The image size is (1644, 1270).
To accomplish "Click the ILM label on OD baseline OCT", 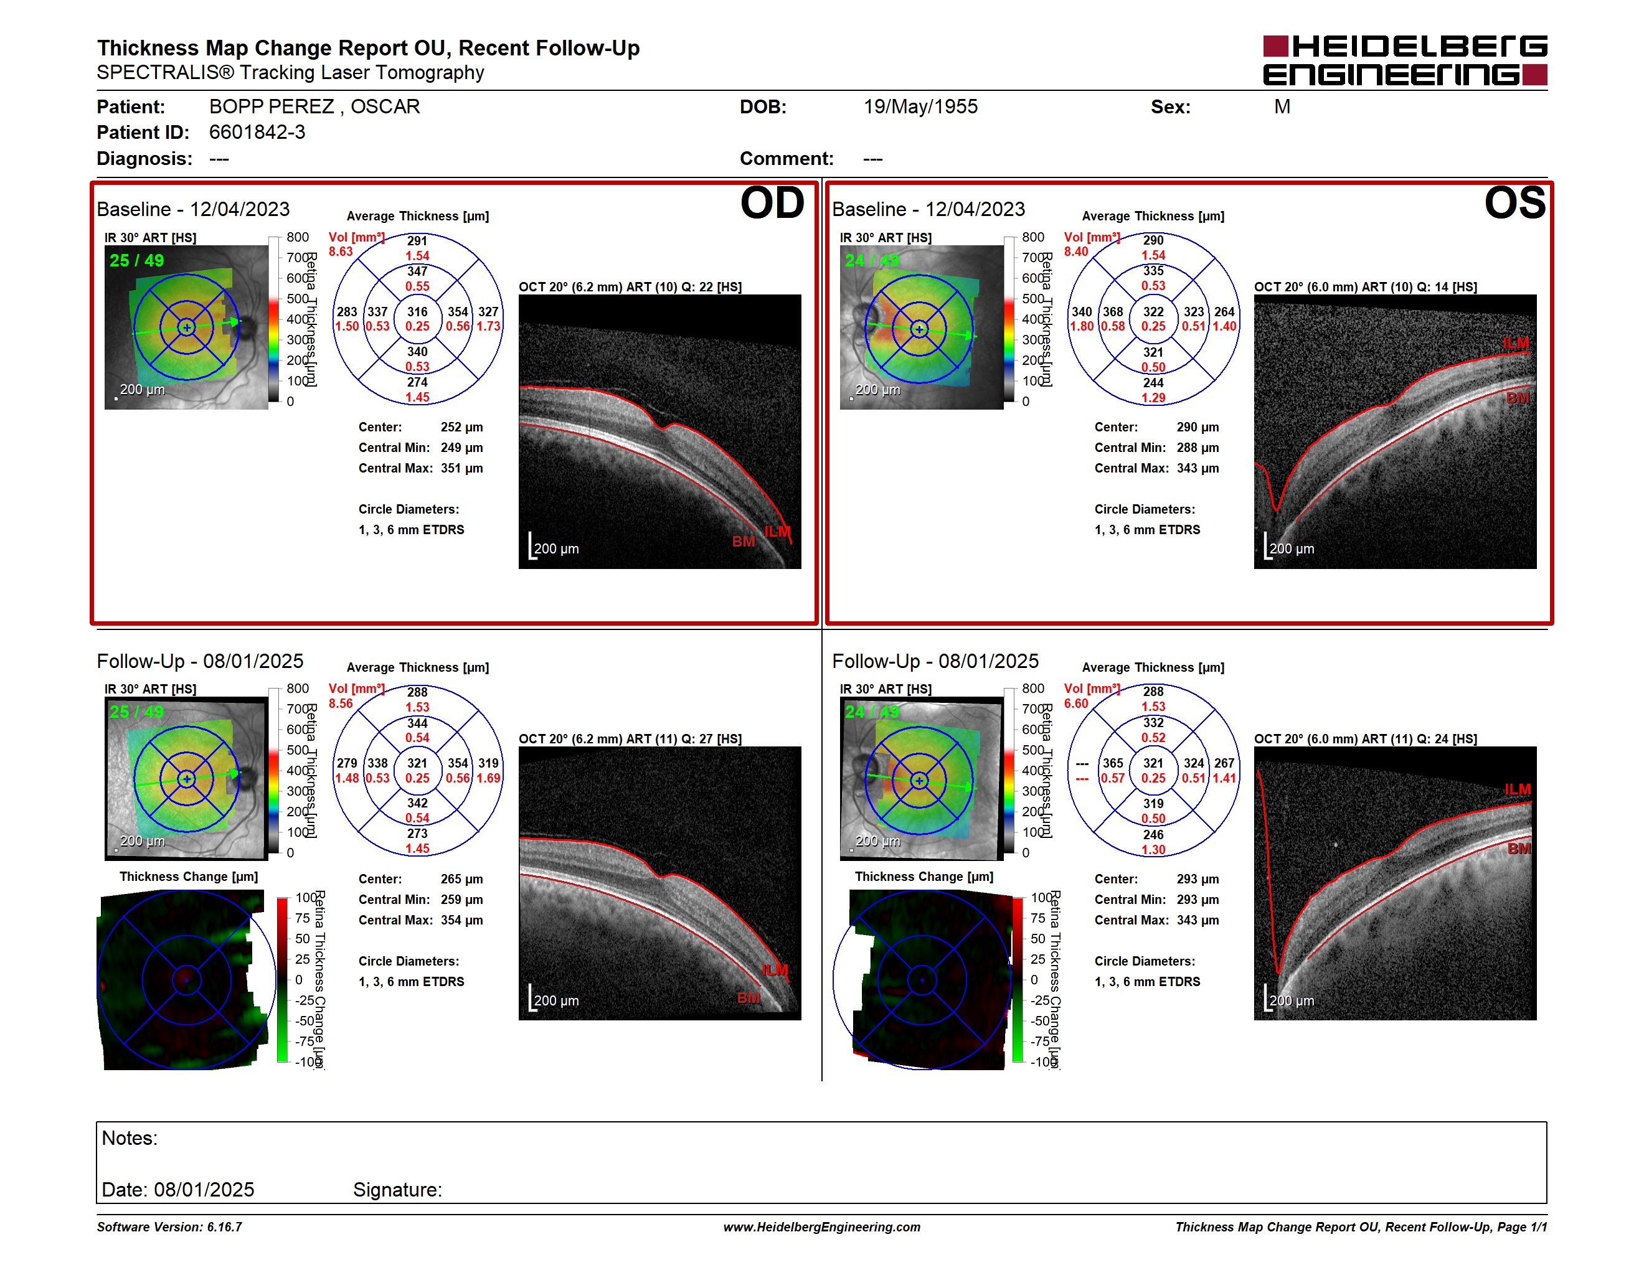I will [778, 532].
